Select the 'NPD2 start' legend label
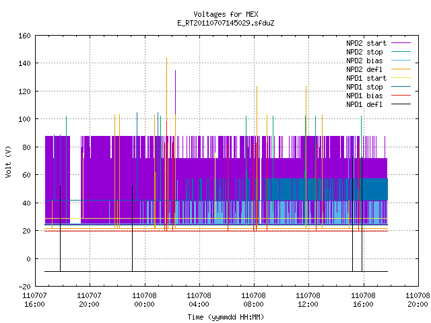The image size is (431, 323). (x=366, y=43)
